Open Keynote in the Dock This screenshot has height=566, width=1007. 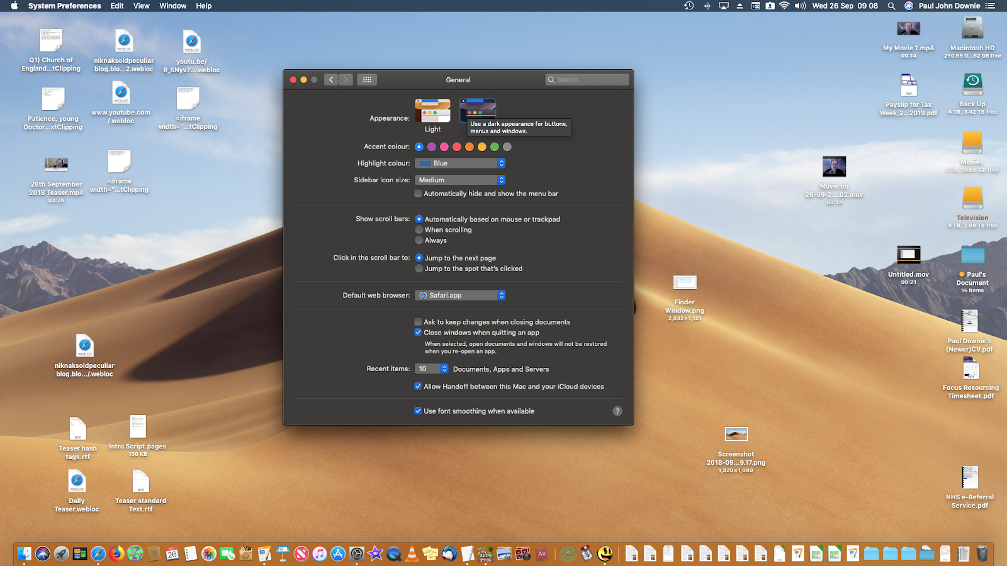283,553
